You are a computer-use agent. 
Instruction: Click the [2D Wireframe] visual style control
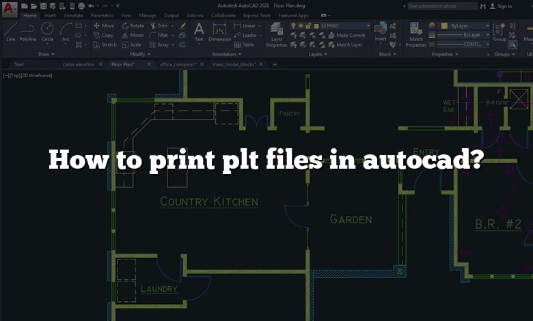37,75
